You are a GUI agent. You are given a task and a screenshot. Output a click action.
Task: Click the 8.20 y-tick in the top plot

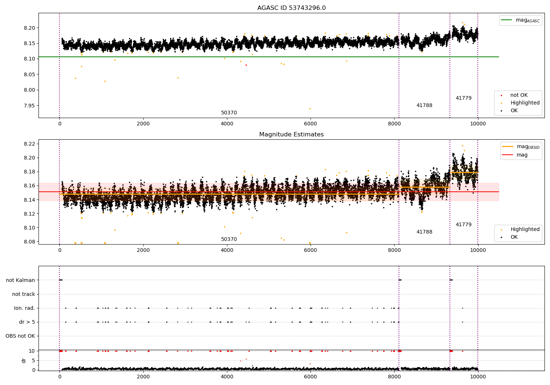point(30,28)
